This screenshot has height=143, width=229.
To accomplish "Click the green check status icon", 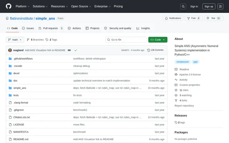I will pos(75,50).
